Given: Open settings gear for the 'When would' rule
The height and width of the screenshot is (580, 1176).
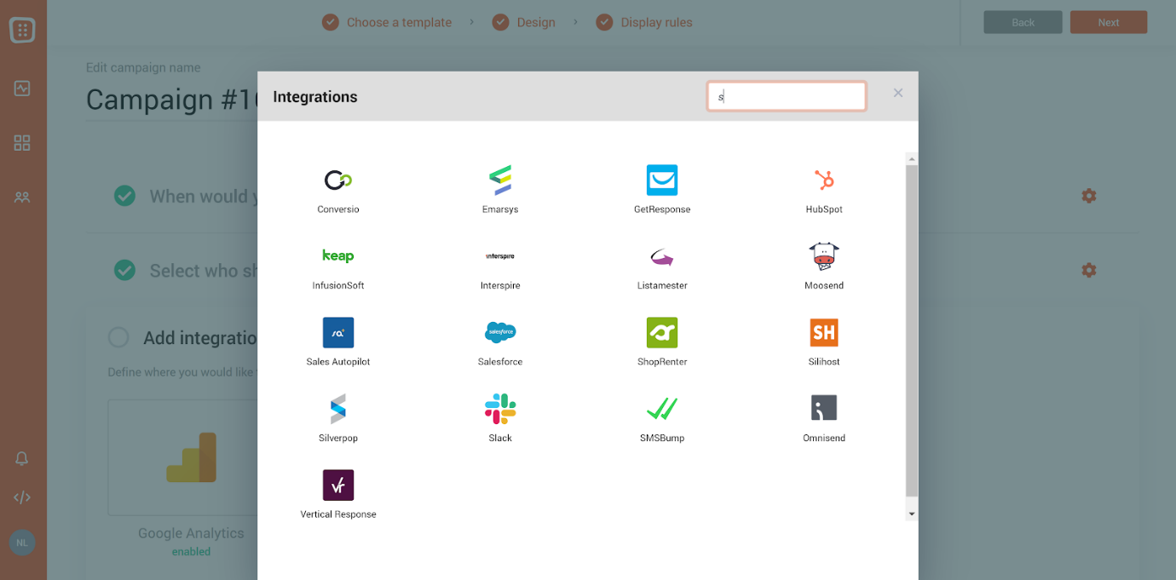Looking at the screenshot, I should [1088, 196].
